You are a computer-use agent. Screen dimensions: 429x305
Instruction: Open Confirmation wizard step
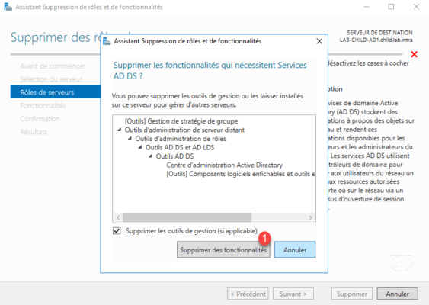coord(40,119)
